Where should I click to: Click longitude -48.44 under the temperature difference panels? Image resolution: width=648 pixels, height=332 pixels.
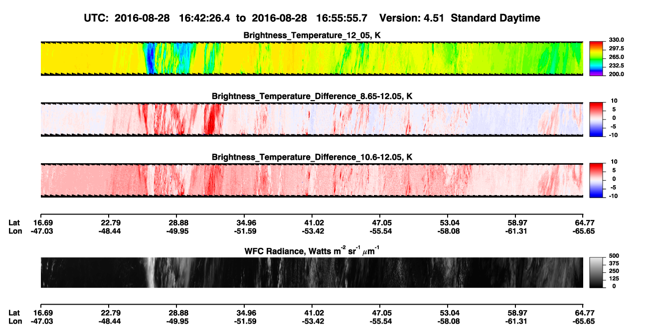pyautogui.click(x=109, y=231)
